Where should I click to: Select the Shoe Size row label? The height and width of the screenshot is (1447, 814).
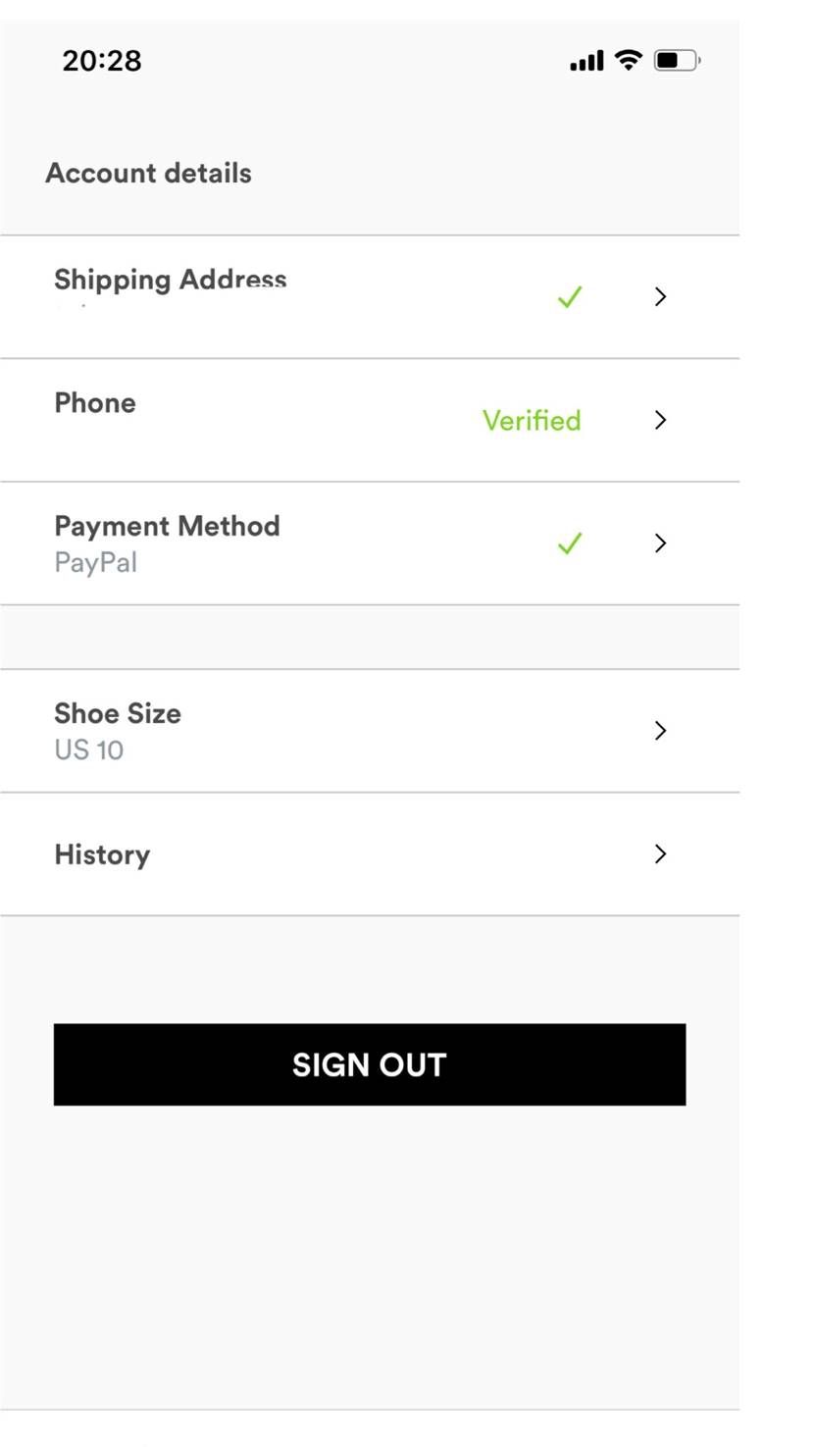pyautogui.click(x=118, y=713)
